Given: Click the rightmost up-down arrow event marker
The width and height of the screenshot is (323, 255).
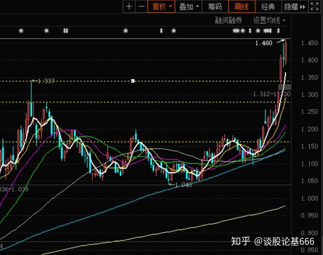Looking at the screenshot, I should pos(278,31).
